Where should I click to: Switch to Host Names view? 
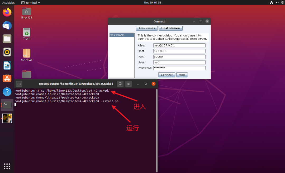(x=170, y=28)
